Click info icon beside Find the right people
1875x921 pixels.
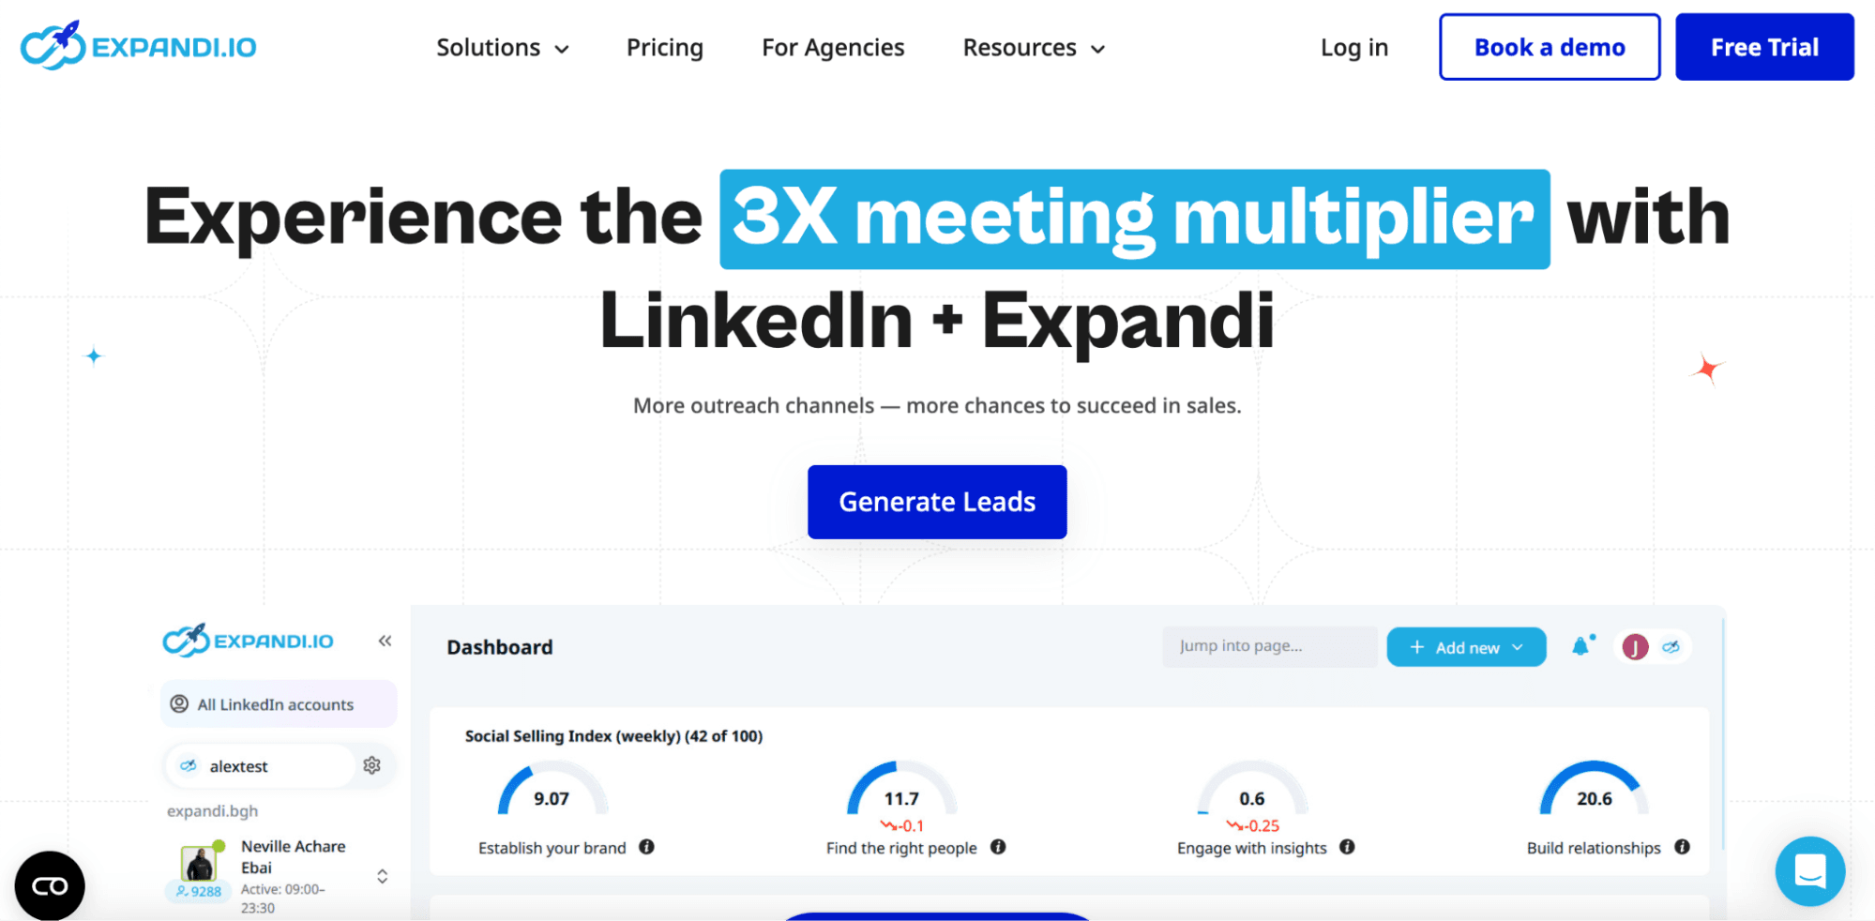click(x=998, y=847)
